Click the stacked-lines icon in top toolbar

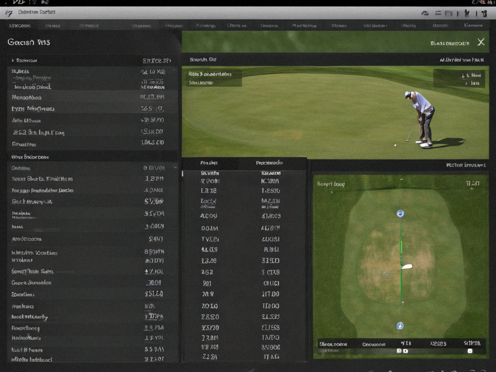click(438, 13)
